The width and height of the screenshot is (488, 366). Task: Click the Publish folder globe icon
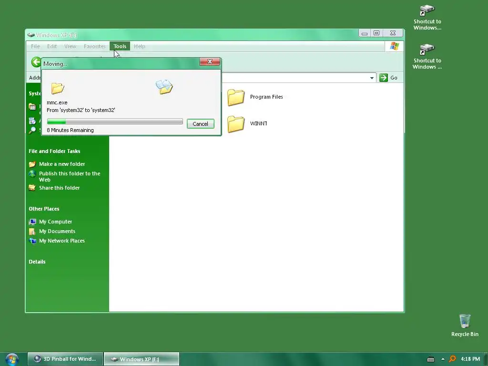pyautogui.click(x=32, y=173)
